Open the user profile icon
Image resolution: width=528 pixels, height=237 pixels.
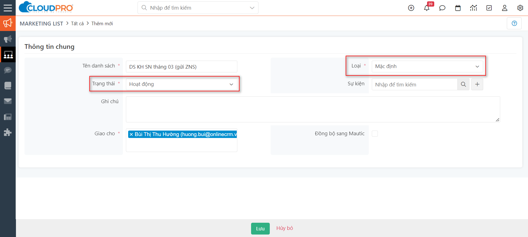[505, 8]
